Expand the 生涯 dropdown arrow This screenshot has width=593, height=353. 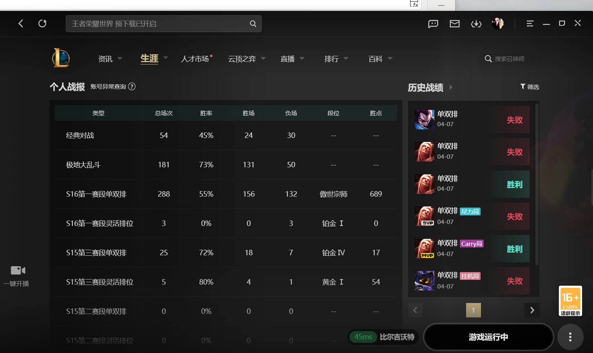pyautogui.click(x=165, y=57)
